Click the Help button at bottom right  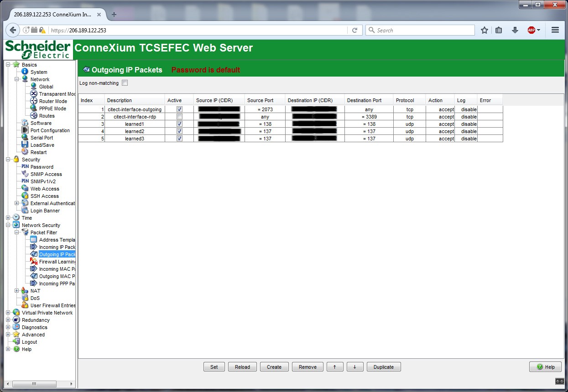[545, 367]
